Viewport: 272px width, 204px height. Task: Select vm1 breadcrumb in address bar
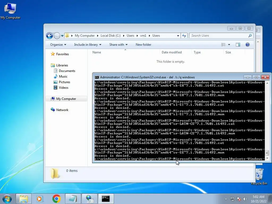coord(143,36)
